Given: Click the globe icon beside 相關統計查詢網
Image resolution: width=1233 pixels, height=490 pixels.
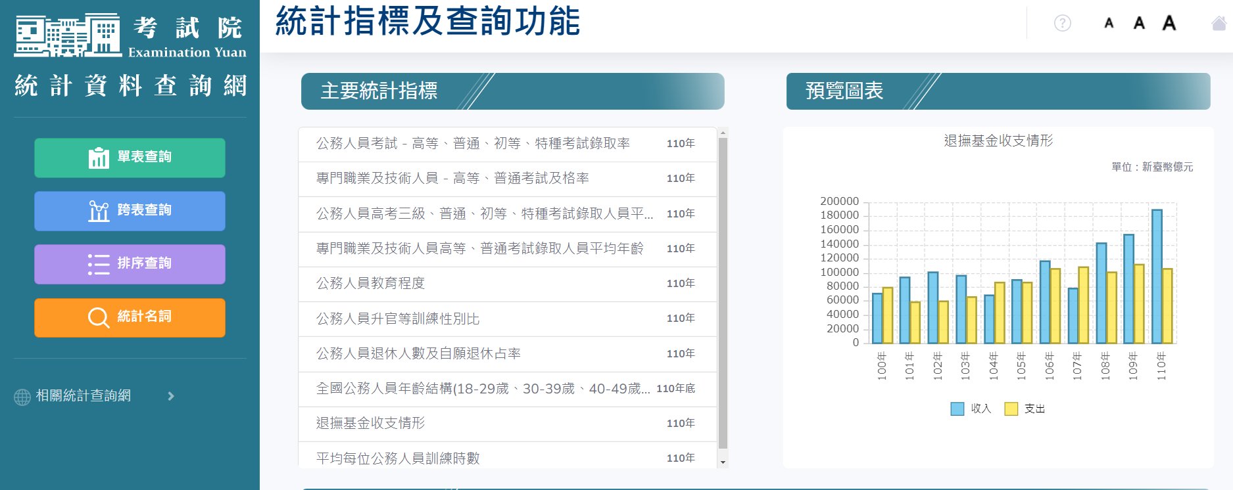Looking at the screenshot, I should 22,397.
